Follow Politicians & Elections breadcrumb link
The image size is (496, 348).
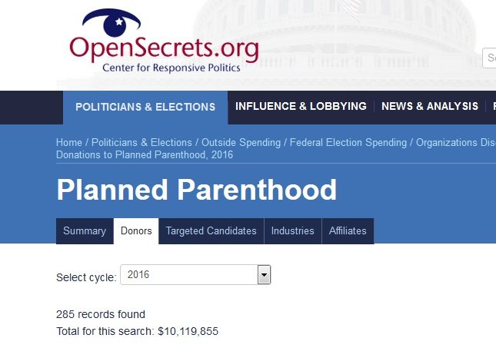(141, 143)
